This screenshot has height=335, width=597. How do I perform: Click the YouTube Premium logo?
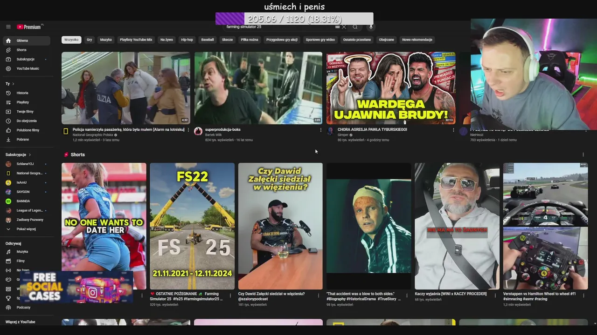(x=29, y=27)
